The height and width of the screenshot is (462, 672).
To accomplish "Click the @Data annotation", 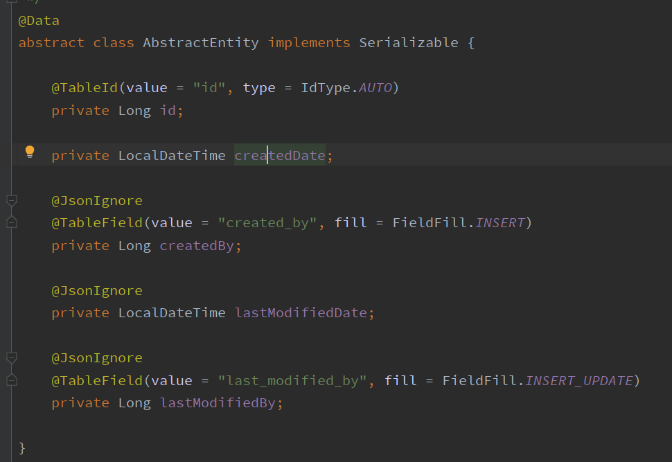I will pos(39,21).
